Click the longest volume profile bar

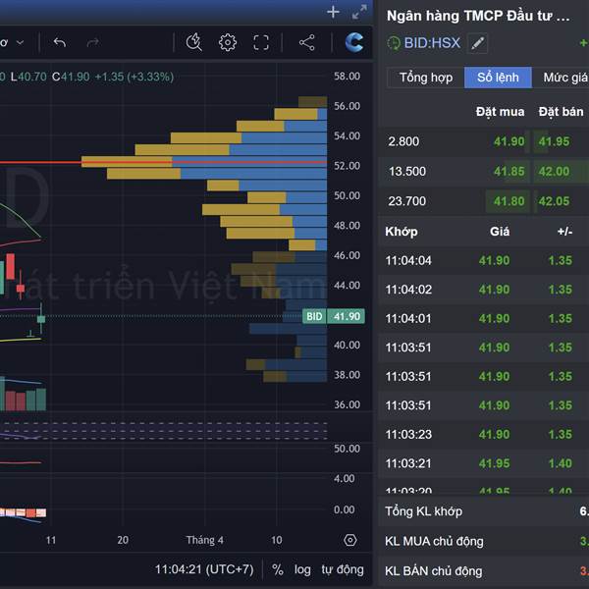[204, 162]
